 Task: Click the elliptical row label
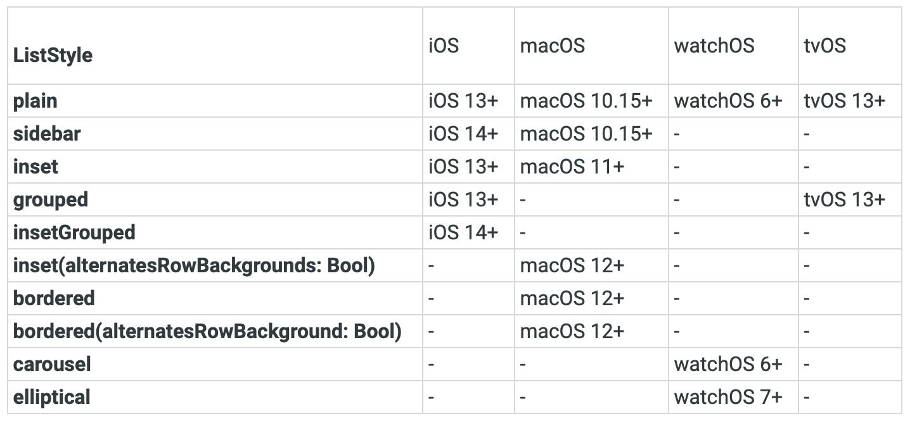51,397
